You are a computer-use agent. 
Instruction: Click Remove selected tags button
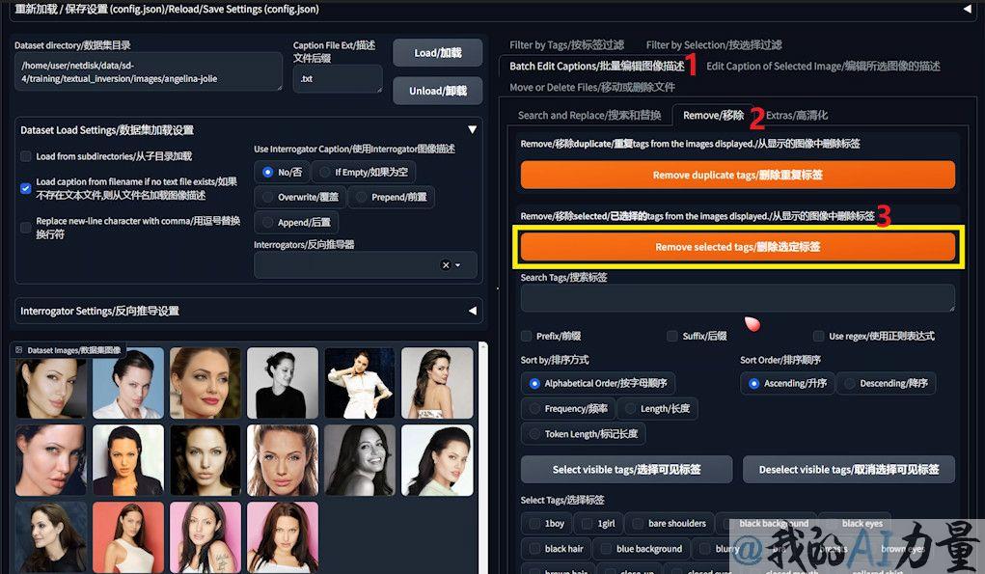(x=737, y=247)
